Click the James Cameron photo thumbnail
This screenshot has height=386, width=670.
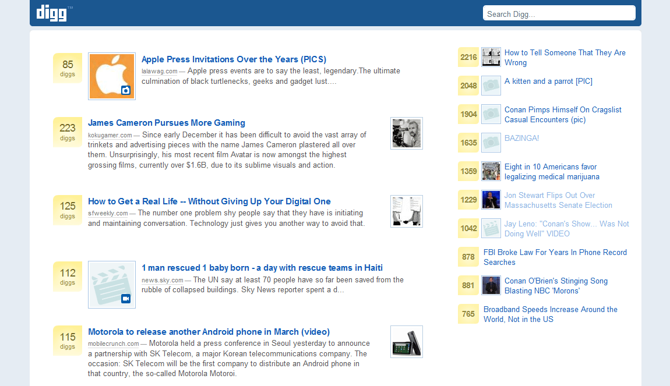pos(406,133)
